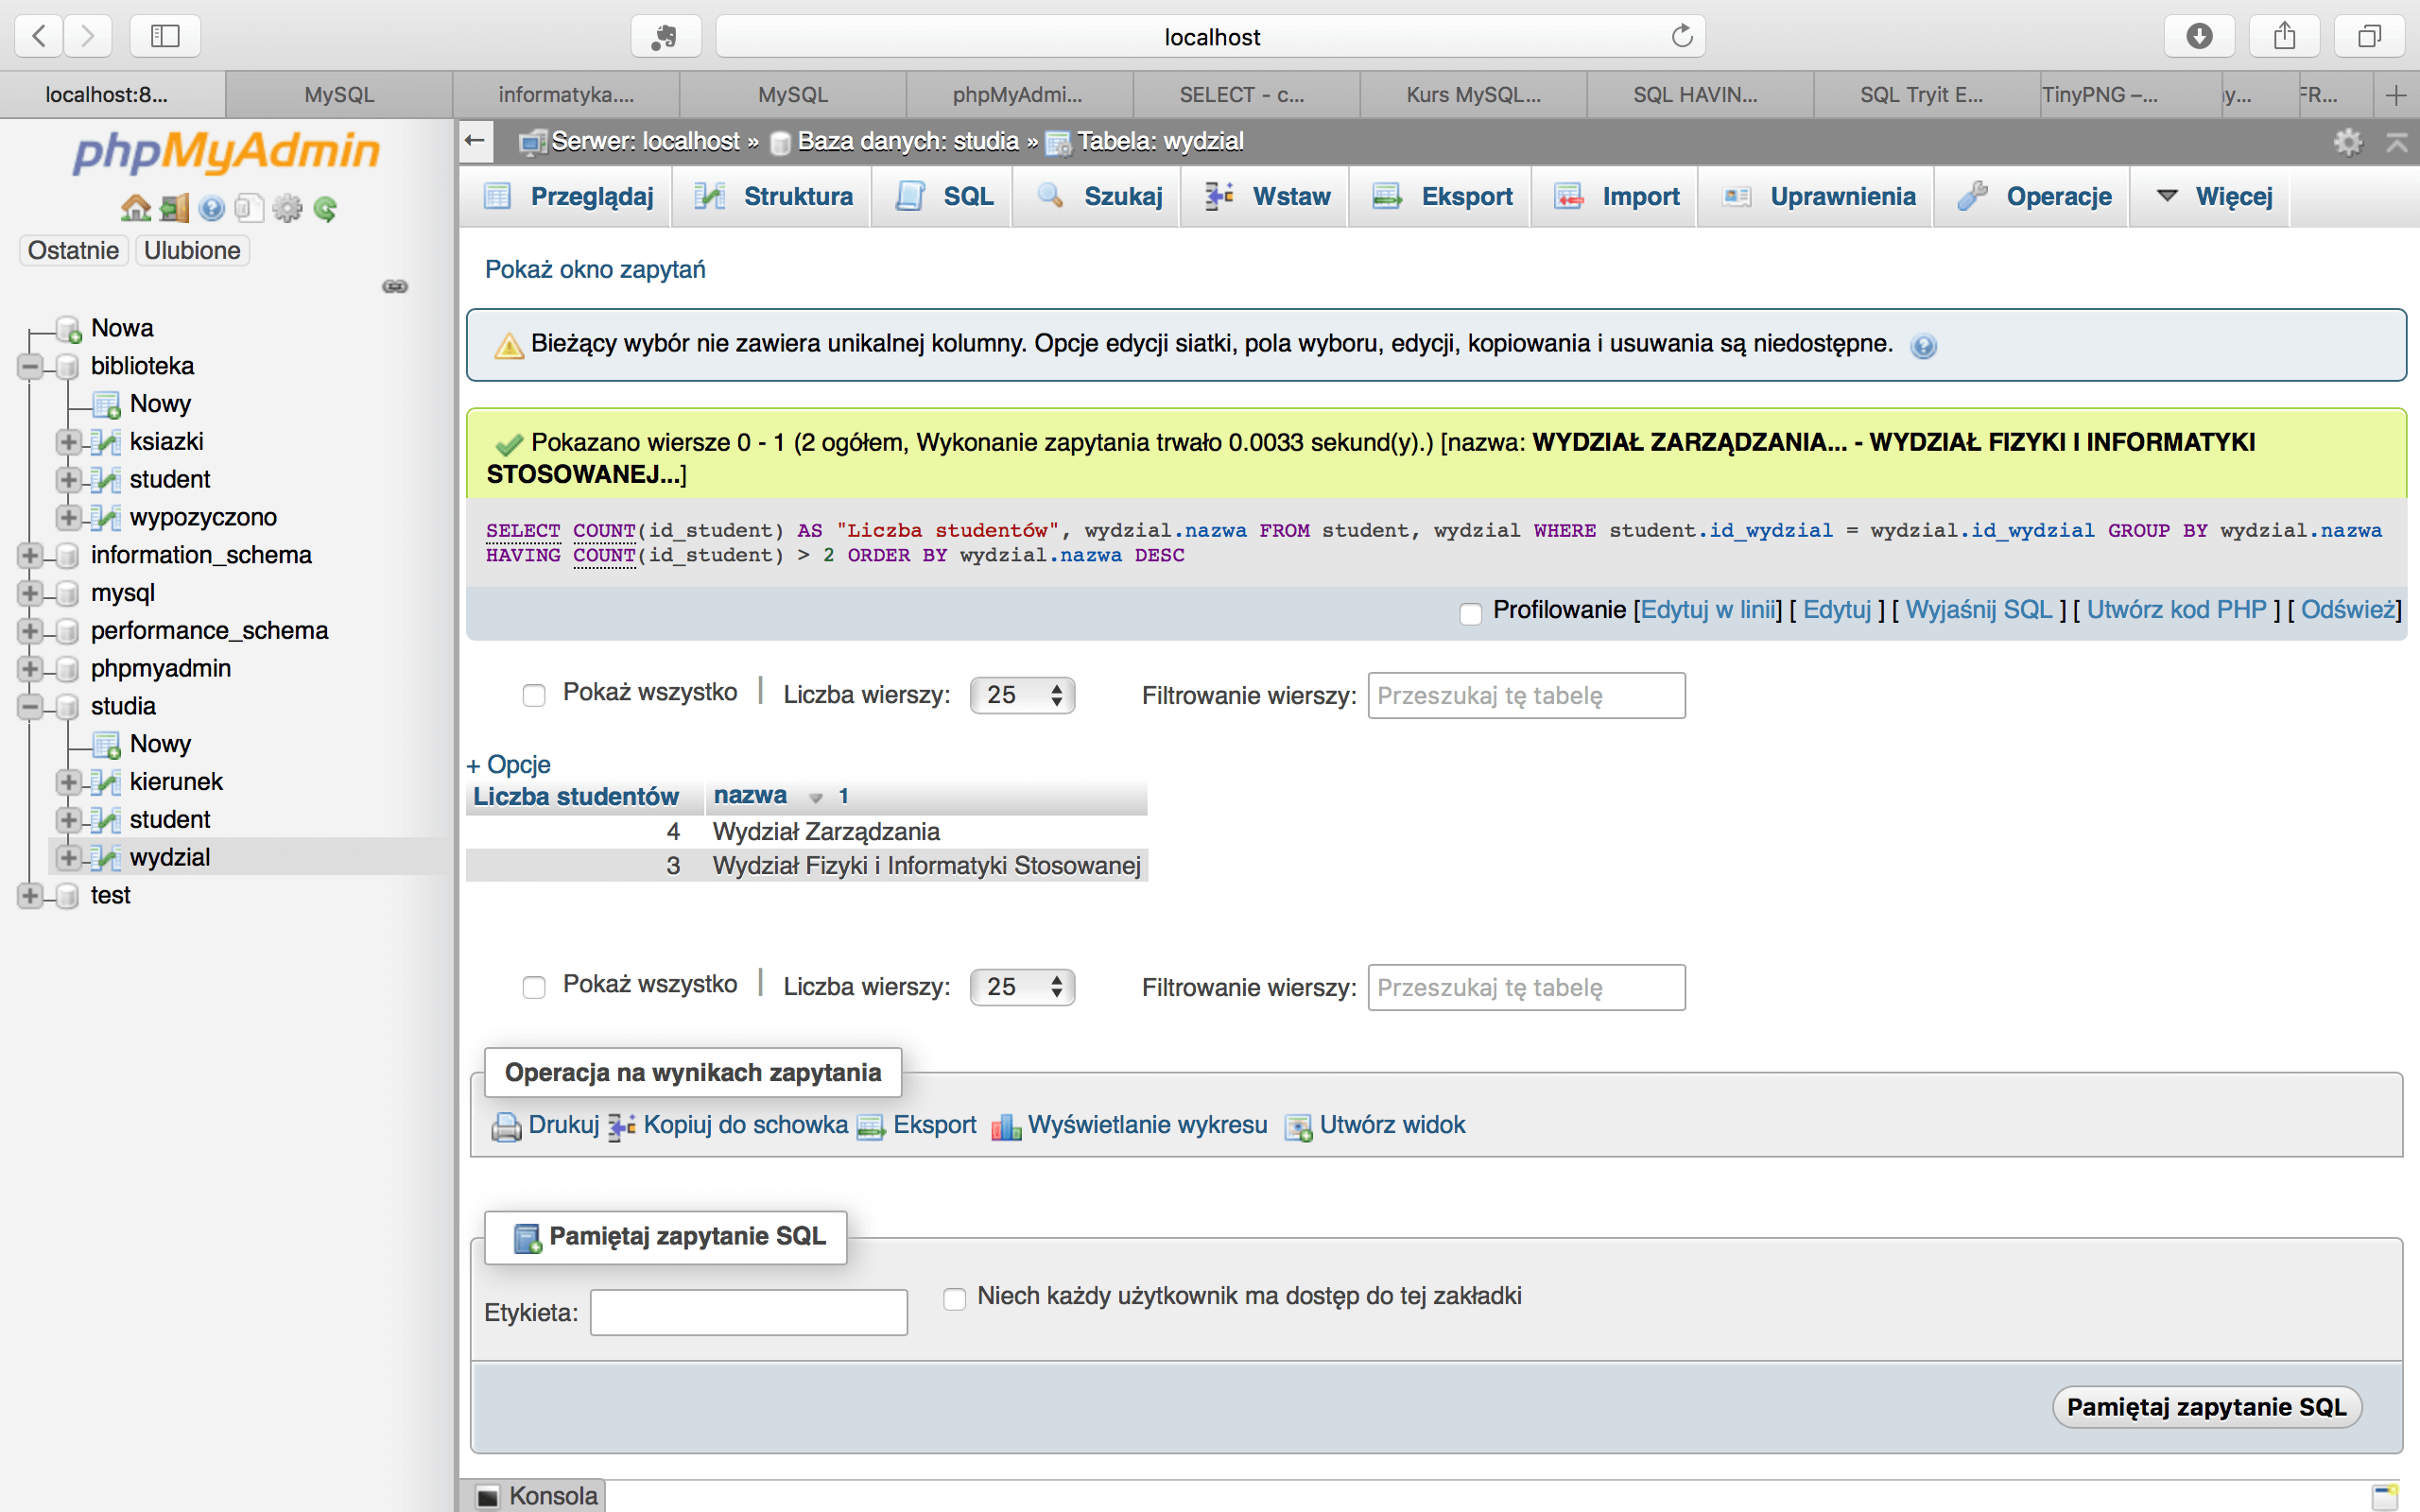
Task: Click Kopiuj do schowka icon
Action: coord(621,1127)
